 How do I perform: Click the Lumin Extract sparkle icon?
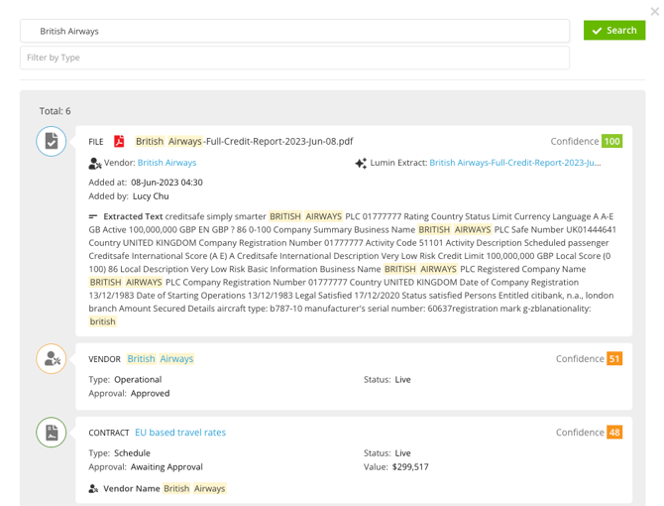click(x=361, y=163)
